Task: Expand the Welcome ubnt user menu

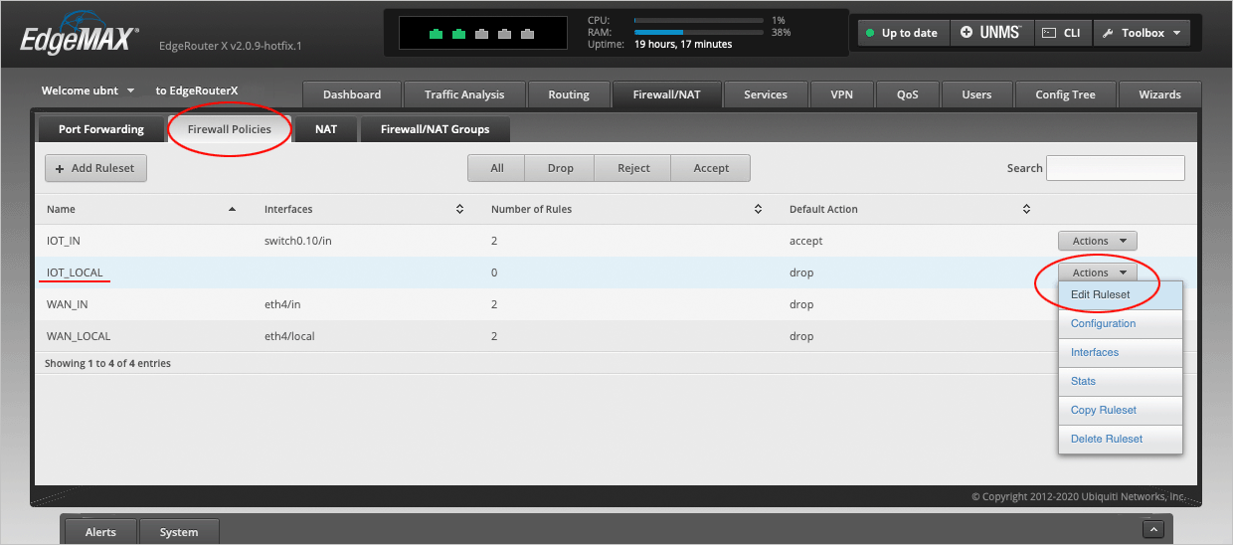Action: [x=88, y=91]
